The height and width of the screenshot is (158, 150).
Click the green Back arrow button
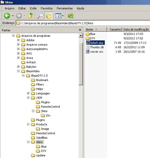pyautogui.click(x=7, y=16)
